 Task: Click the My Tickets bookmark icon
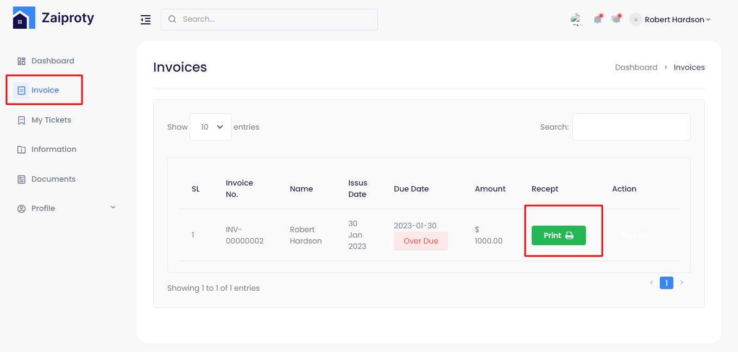[22, 120]
